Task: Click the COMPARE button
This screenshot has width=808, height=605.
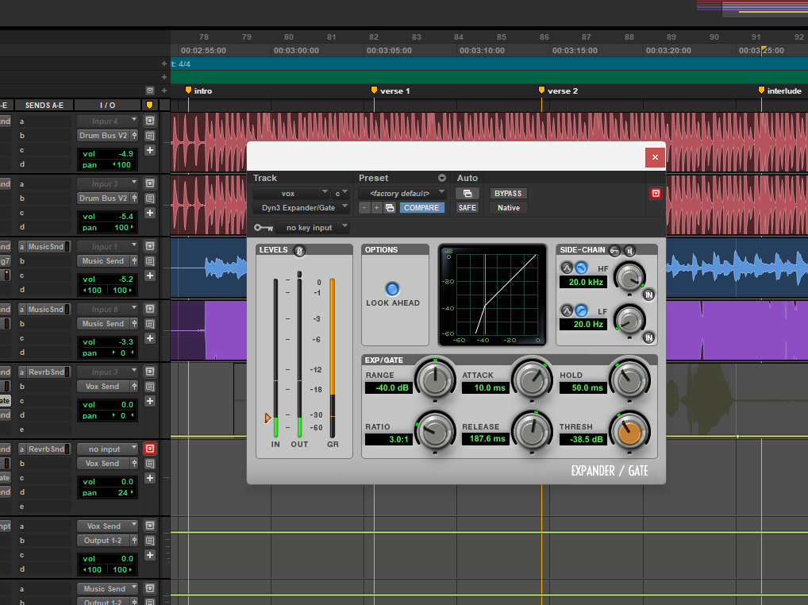Action: tap(421, 208)
